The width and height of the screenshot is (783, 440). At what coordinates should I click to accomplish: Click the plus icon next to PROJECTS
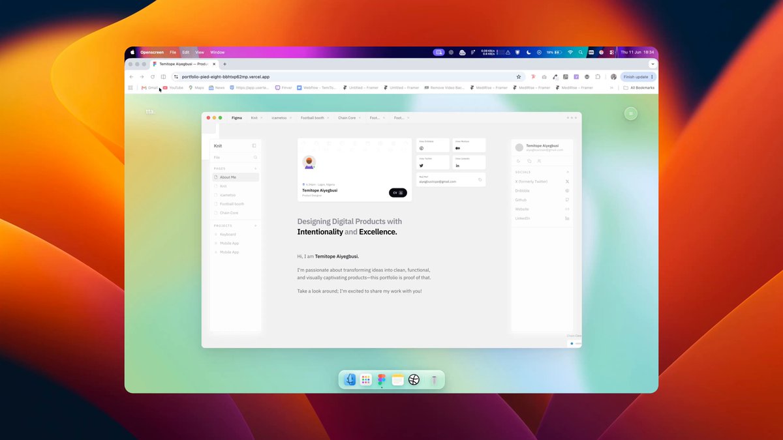(256, 226)
